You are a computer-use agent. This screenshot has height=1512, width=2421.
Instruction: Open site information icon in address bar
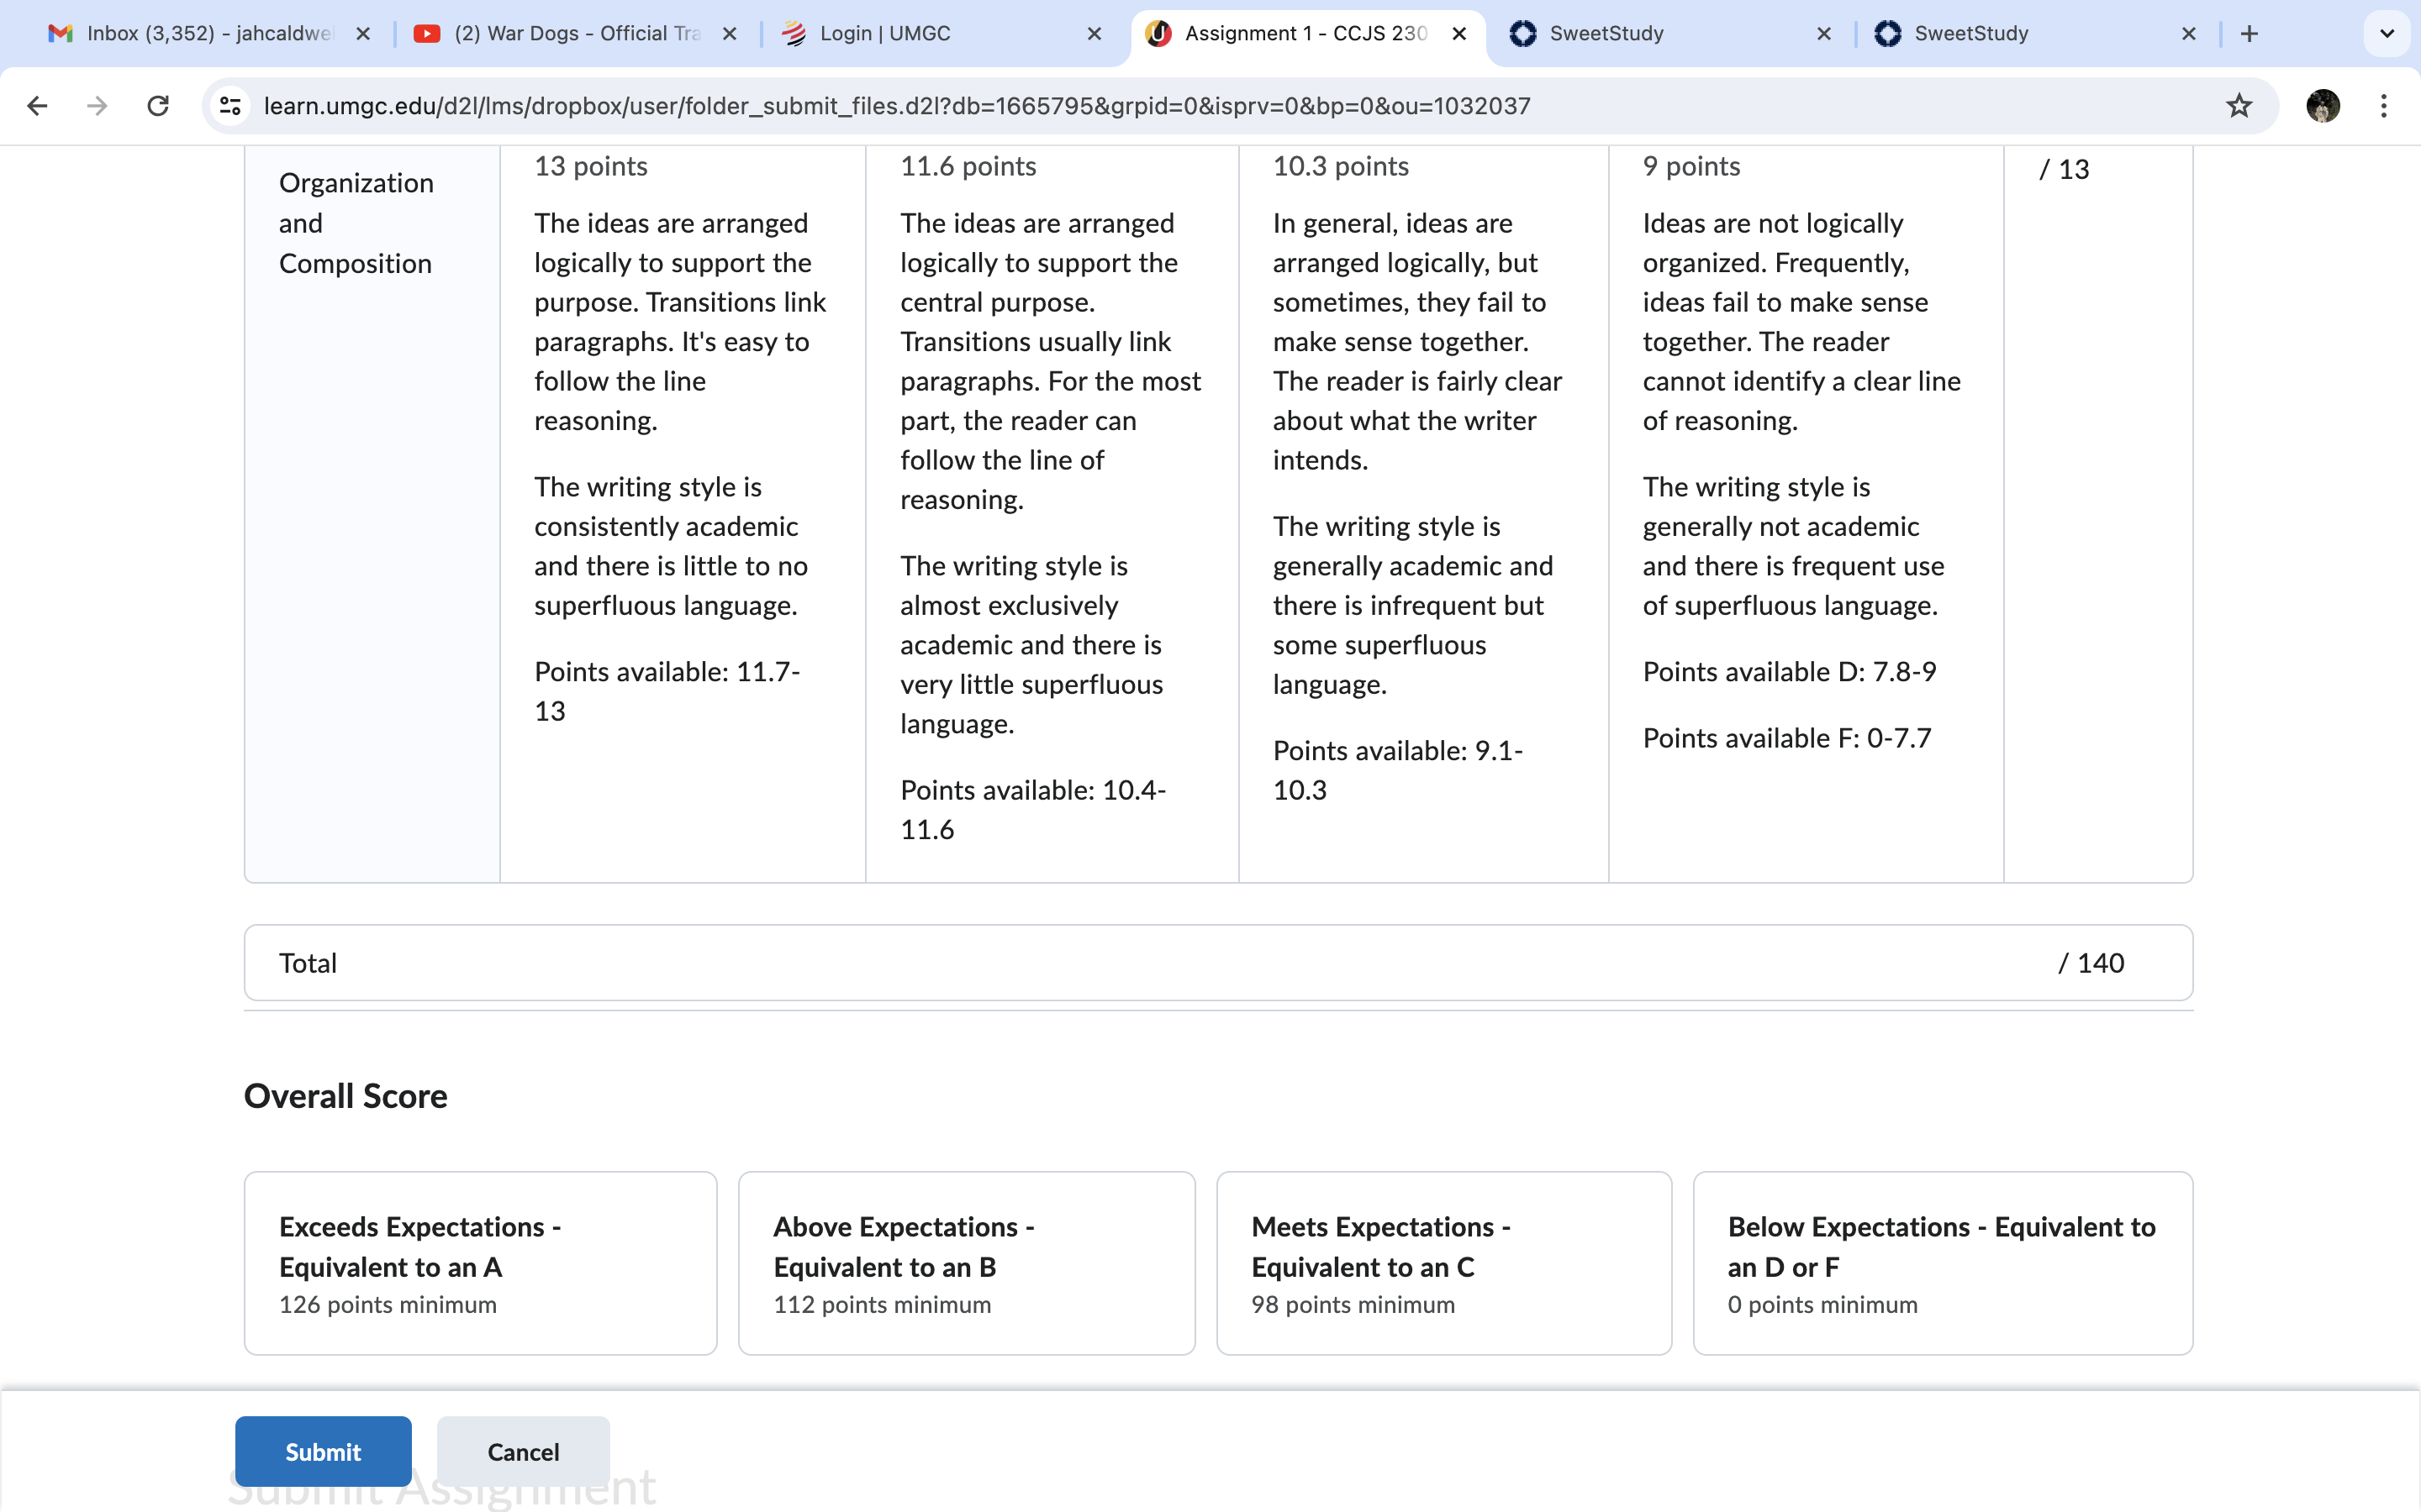pos(230,106)
